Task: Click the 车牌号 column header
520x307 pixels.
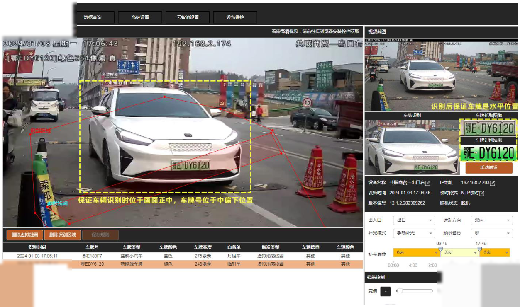Action: pyautogui.click(x=92, y=247)
